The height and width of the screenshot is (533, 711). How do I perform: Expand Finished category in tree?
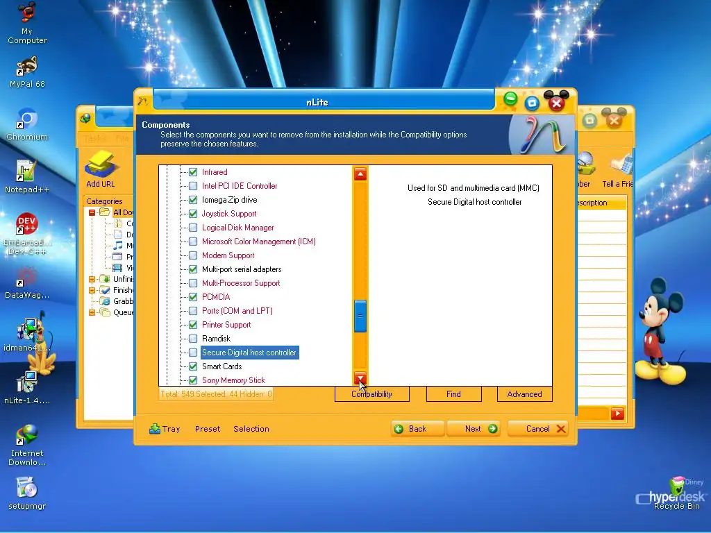pyautogui.click(x=92, y=290)
